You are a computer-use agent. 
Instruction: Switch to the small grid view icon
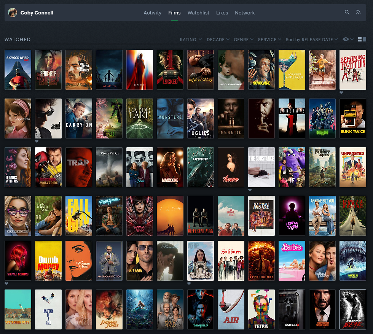(x=360, y=40)
